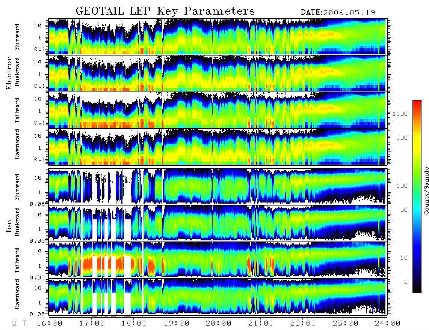Click the 0.05 tick of Ion Dawnward axis
The width and height of the screenshot is (429, 330).
coord(37,314)
